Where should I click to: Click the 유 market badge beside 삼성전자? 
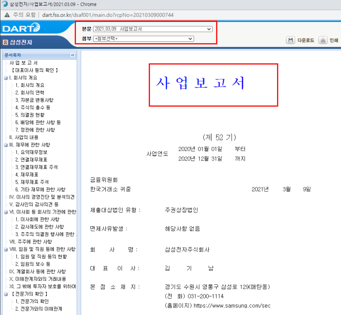[x=5, y=42]
